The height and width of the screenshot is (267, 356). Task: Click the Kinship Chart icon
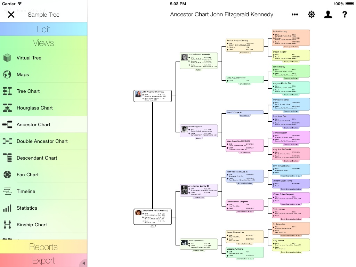[7, 225]
